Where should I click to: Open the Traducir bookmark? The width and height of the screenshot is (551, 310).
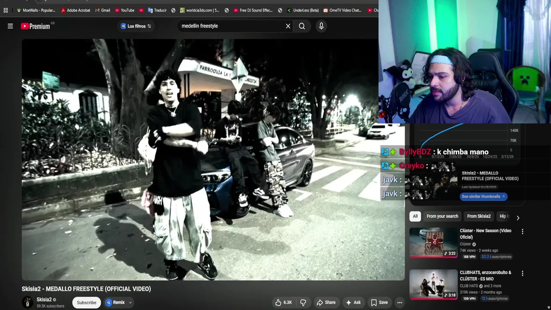point(157,10)
